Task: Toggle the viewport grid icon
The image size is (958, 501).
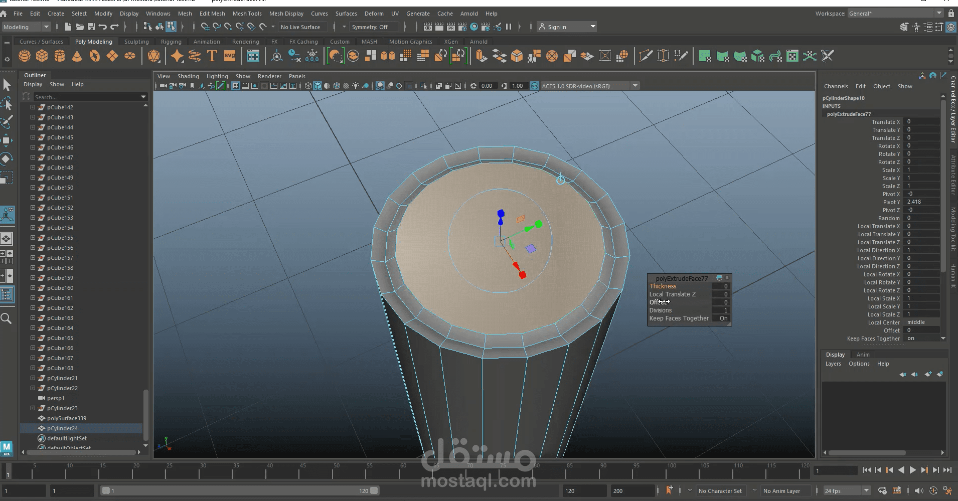Action: click(x=235, y=86)
